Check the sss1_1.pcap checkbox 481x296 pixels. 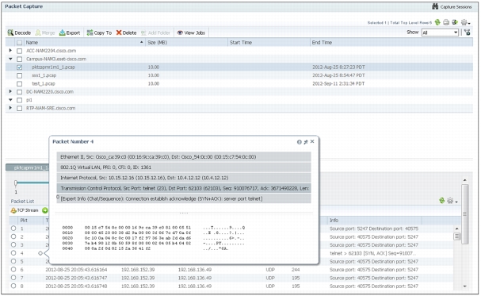(19, 75)
